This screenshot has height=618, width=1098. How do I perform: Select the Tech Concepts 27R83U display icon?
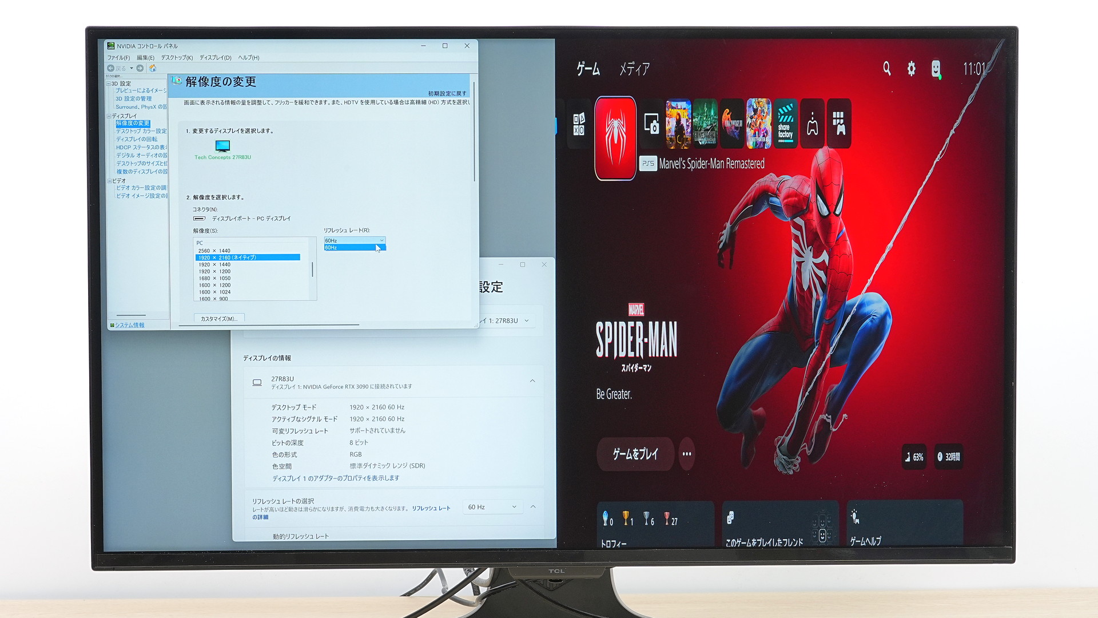[x=222, y=146]
